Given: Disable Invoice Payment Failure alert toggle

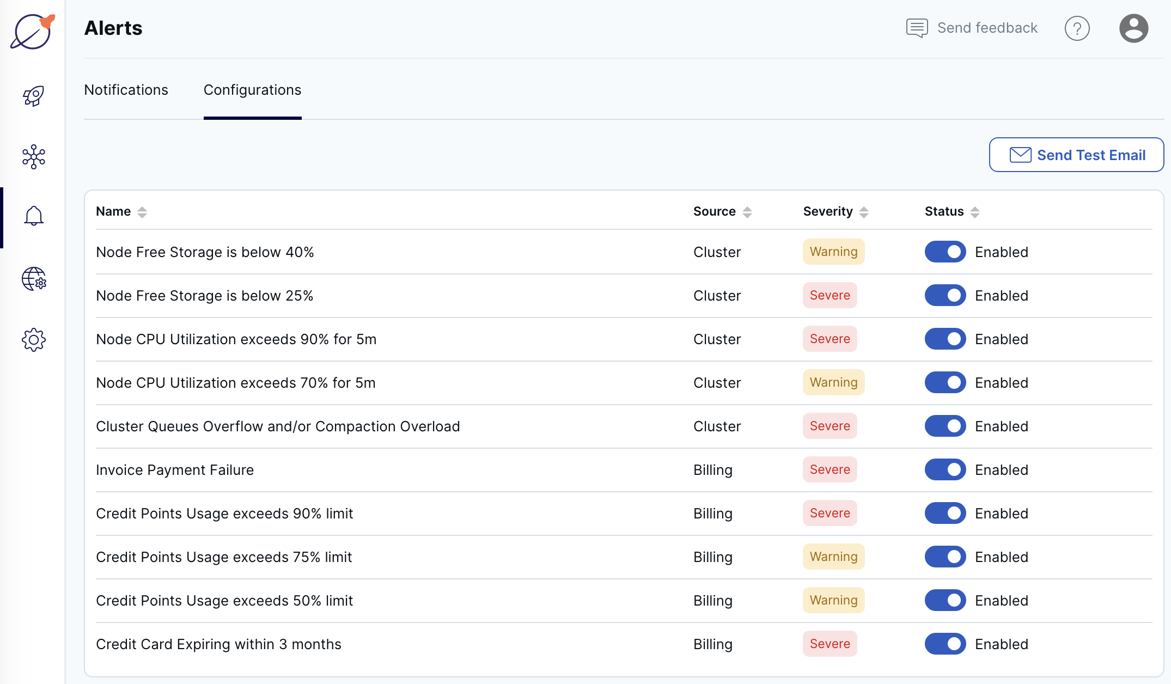Looking at the screenshot, I should tap(944, 469).
